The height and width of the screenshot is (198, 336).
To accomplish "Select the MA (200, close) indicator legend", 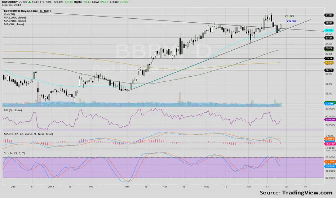I will [15, 21].
